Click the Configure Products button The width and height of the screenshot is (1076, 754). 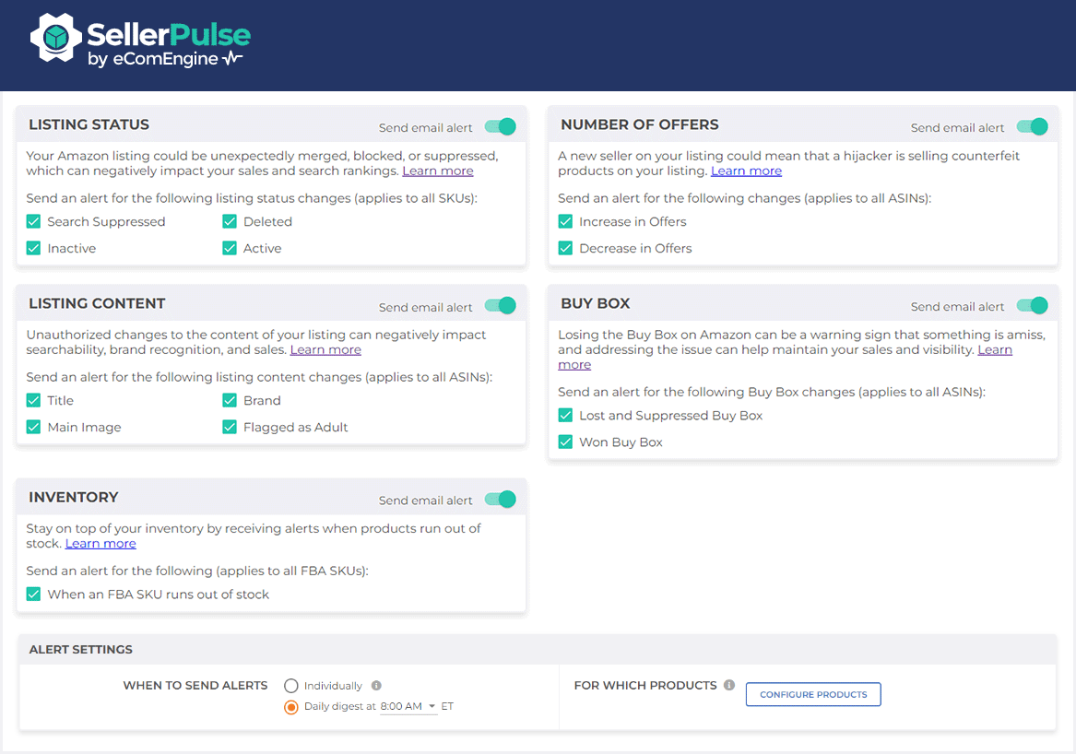pyautogui.click(x=812, y=694)
